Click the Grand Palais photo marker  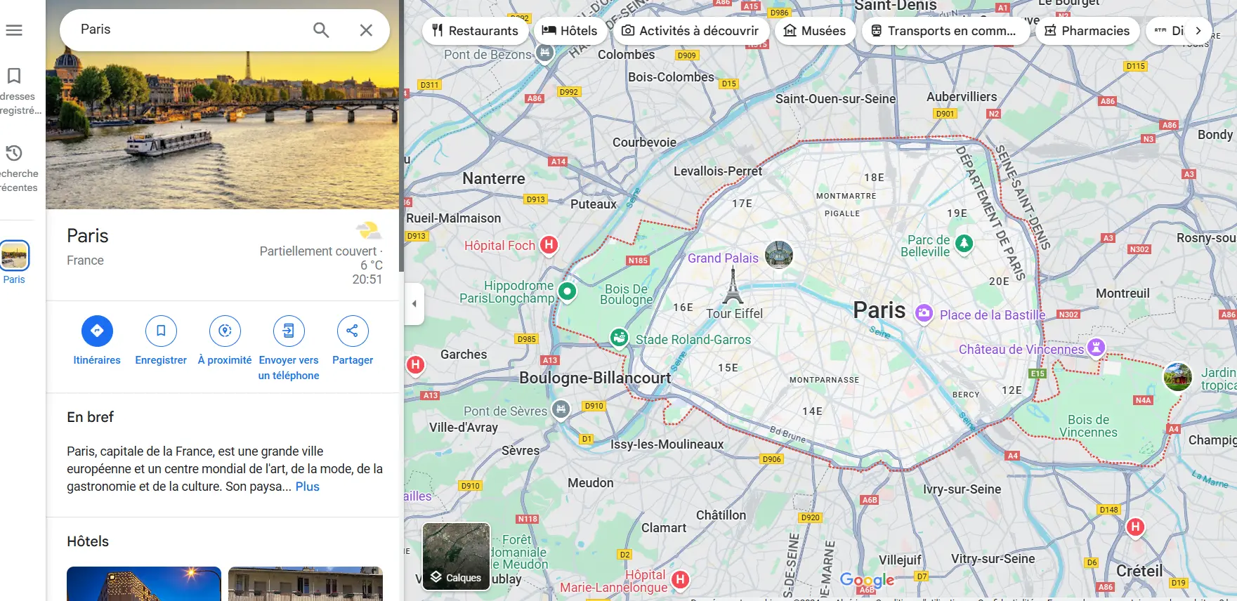[x=779, y=255]
